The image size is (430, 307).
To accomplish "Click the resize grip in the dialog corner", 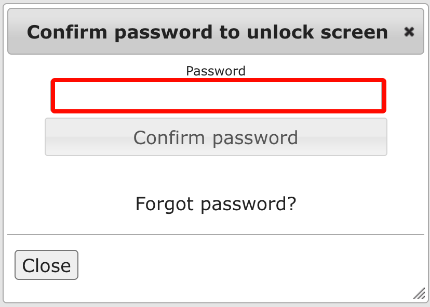I will (x=419, y=295).
